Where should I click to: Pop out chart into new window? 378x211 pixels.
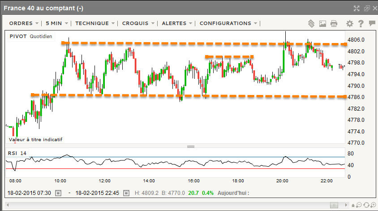(x=367, y=9)
